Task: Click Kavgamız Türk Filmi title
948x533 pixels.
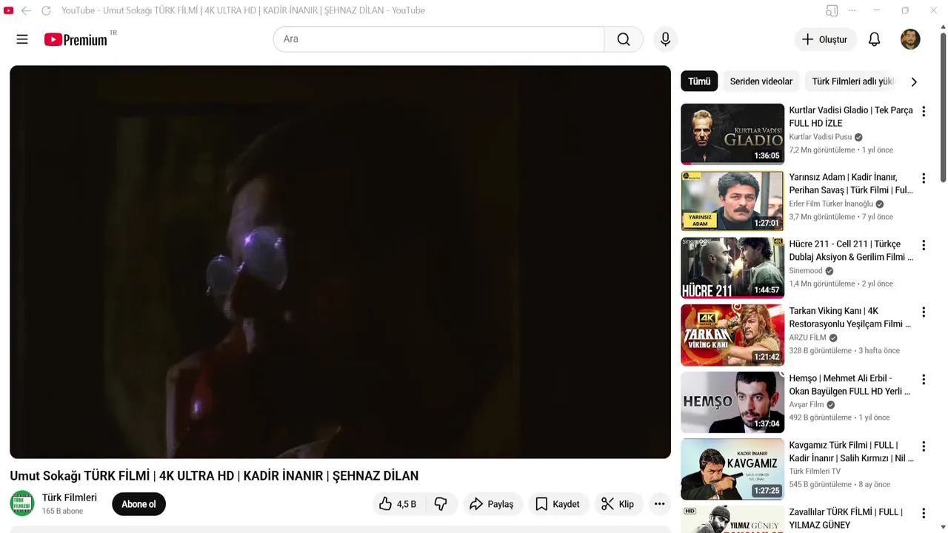Action: click(x=851, y=452)
